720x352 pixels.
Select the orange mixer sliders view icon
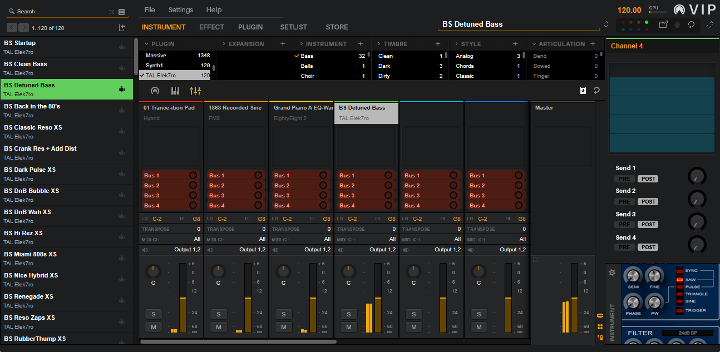click(x=195, y=91)
